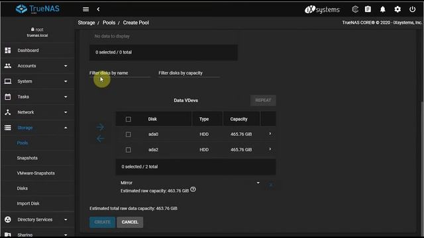Open Import Disk under Storage

(x=28, y=204)
